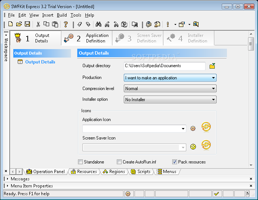This screenshot has width=258, height=200.
Task: Open the Installer option dropdown
Action: pyautogui.click(x=170, y=100)
